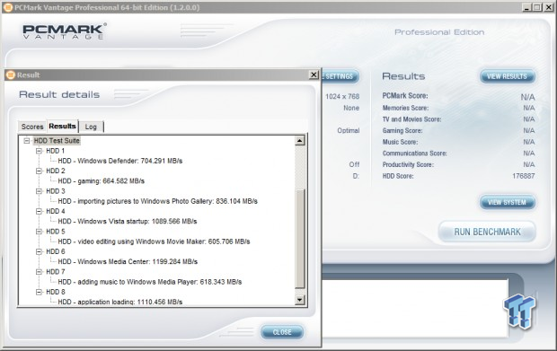Collapse the HDD Test Suite tree node
This screenshot has width=557, height=351.
point(27,141)
